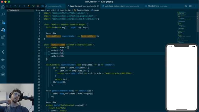
Task: Select lib folder in the breadcrumb
Action: coord(53,10)
